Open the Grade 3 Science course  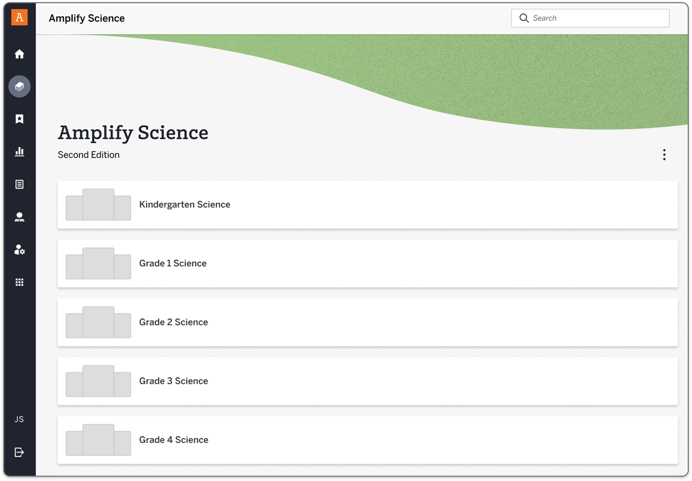(x=368, y=381)
